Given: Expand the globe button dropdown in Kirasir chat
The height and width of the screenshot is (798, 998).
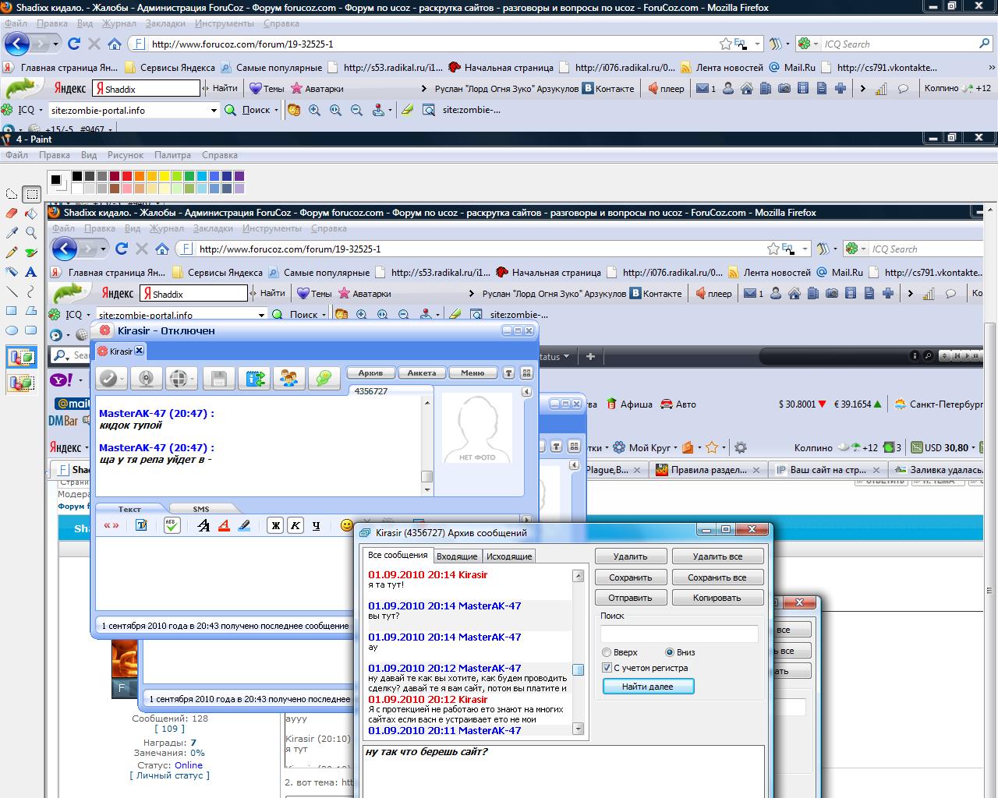Looking at the screenshot, I should 193,380.
